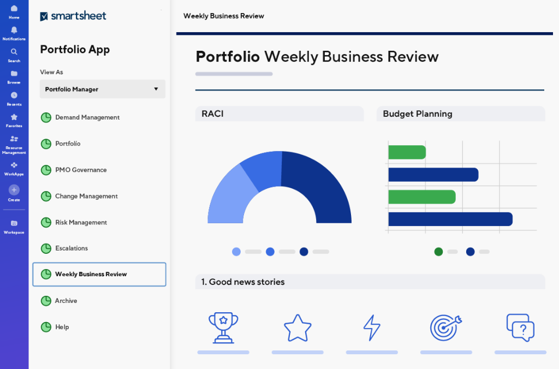Open WorkApps icon
The height and width of the screenshot is (369, 559).
(14, 165)
